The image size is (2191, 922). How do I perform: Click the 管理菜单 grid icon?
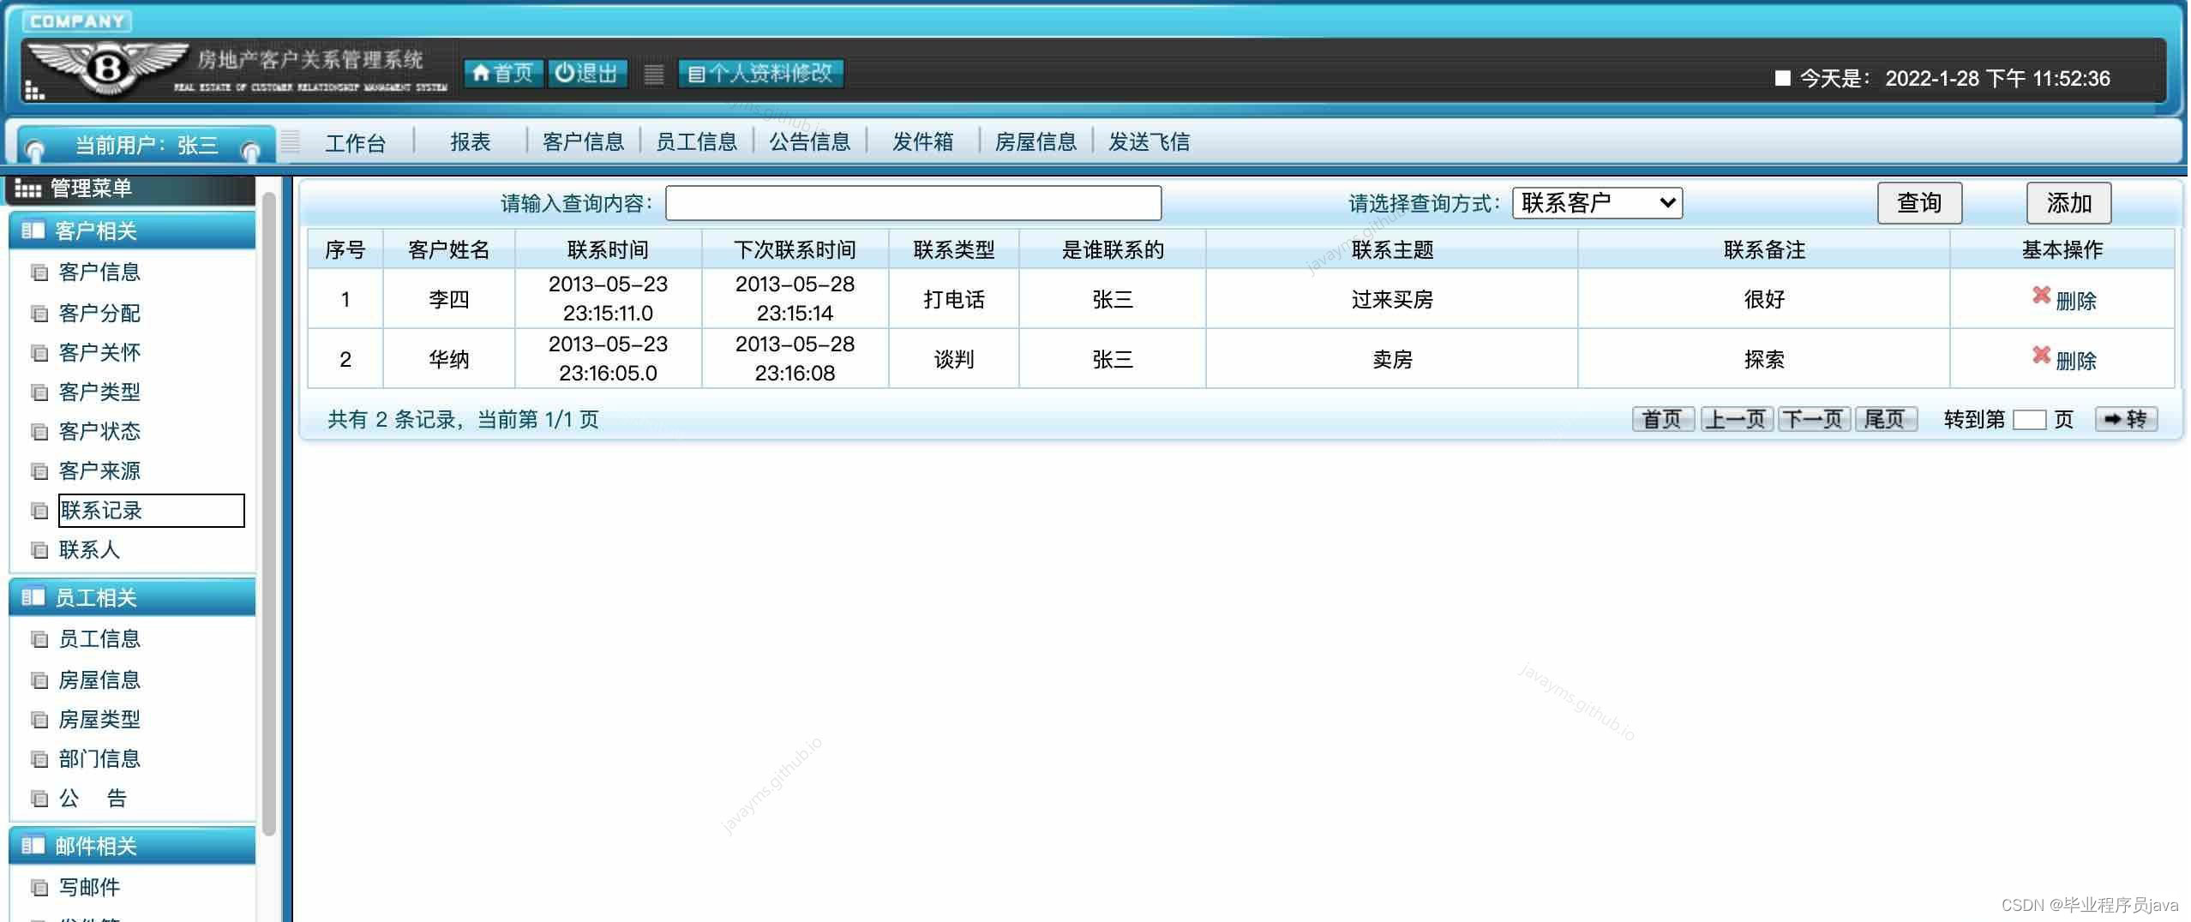[x=28, y=189]
